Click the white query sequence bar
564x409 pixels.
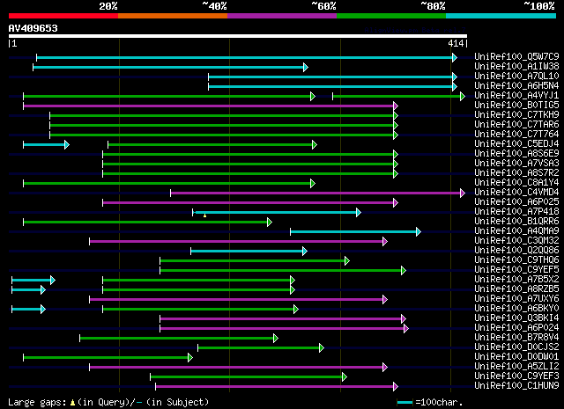(238, 36)
